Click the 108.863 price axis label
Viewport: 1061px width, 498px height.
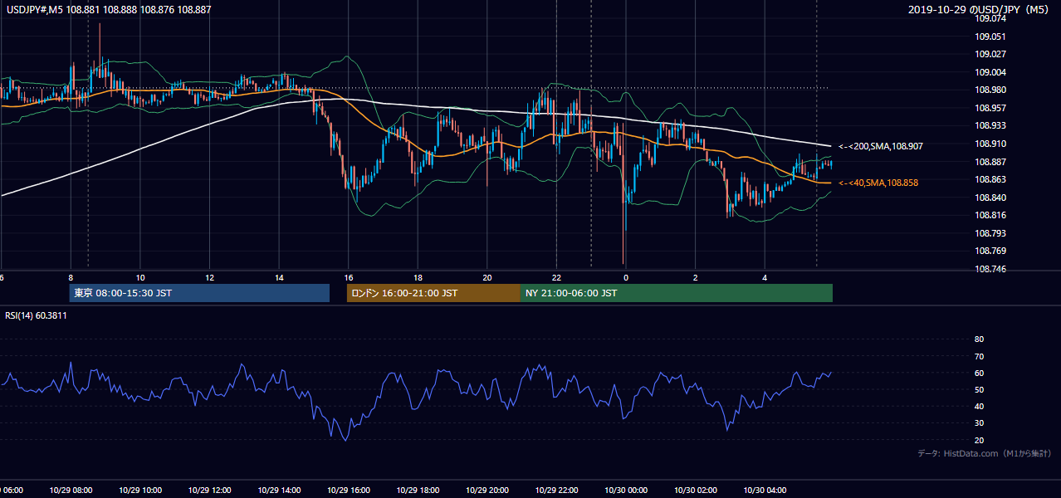(990, 179)
